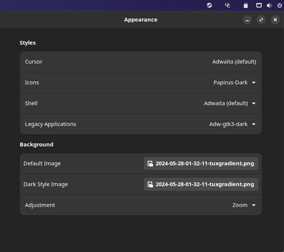Click the wired network status icon

(x=259, y=5)
